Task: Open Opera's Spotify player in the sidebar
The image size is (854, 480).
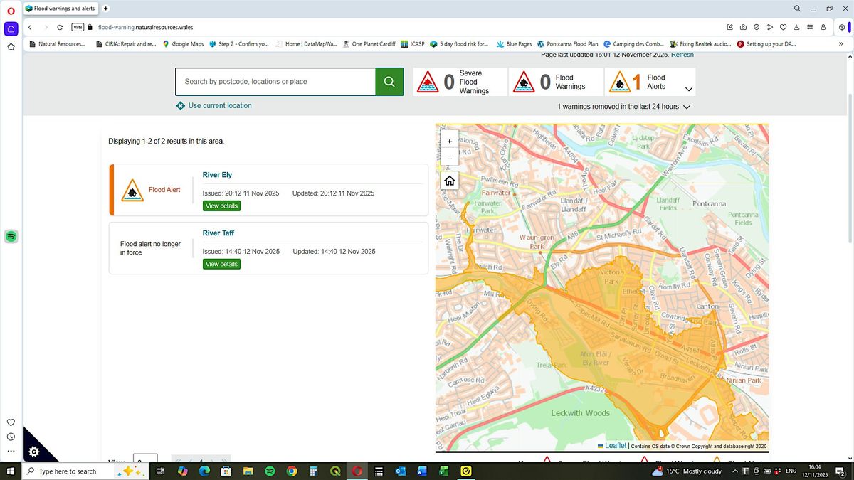Action: click(11, 235)
